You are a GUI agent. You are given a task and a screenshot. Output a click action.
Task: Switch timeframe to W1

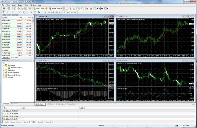[72, 12]
